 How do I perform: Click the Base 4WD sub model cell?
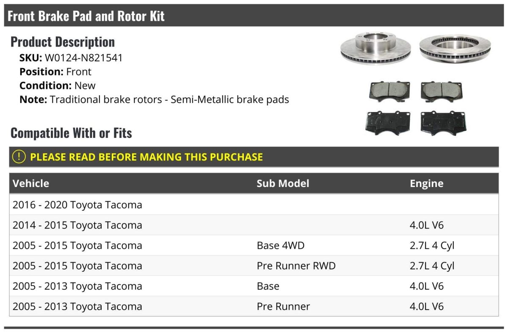click(280, 245)
